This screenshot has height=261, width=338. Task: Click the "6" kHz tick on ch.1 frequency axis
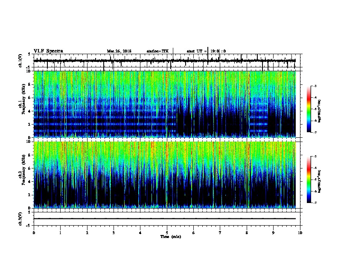click(30, 98)
